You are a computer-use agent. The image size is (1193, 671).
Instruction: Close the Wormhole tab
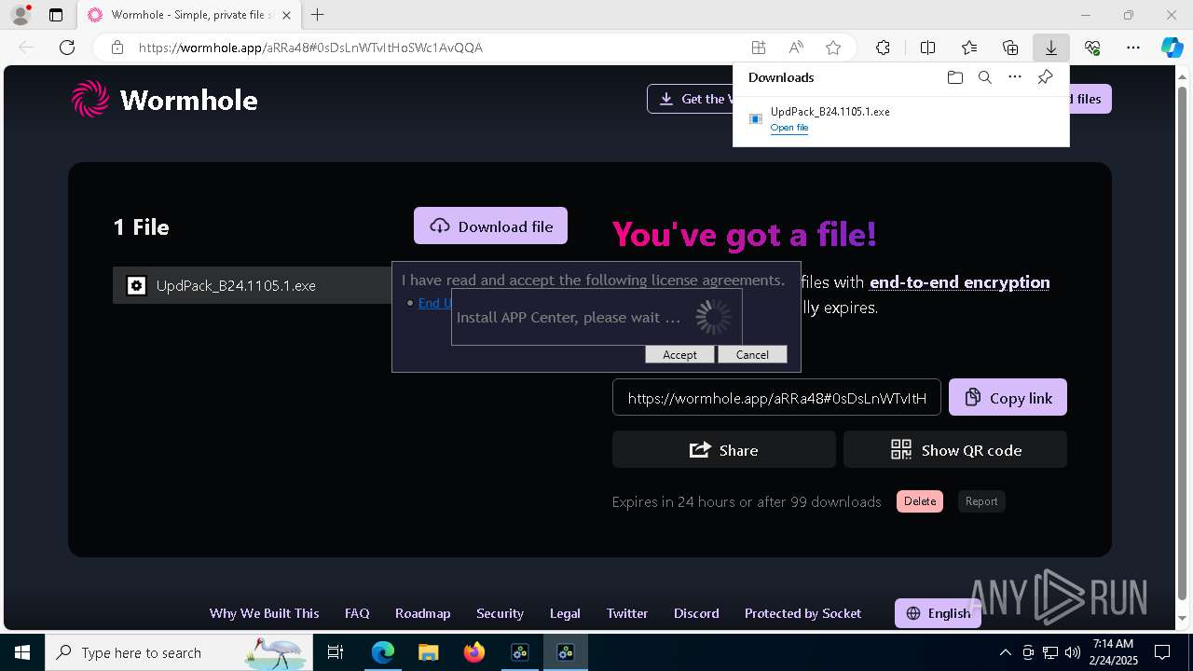click(286, 15)
